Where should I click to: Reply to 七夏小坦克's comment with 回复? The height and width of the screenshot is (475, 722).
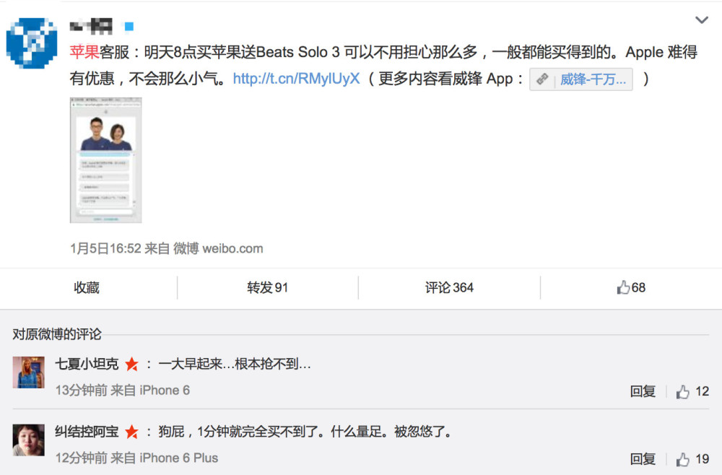[x=643, y=391]
